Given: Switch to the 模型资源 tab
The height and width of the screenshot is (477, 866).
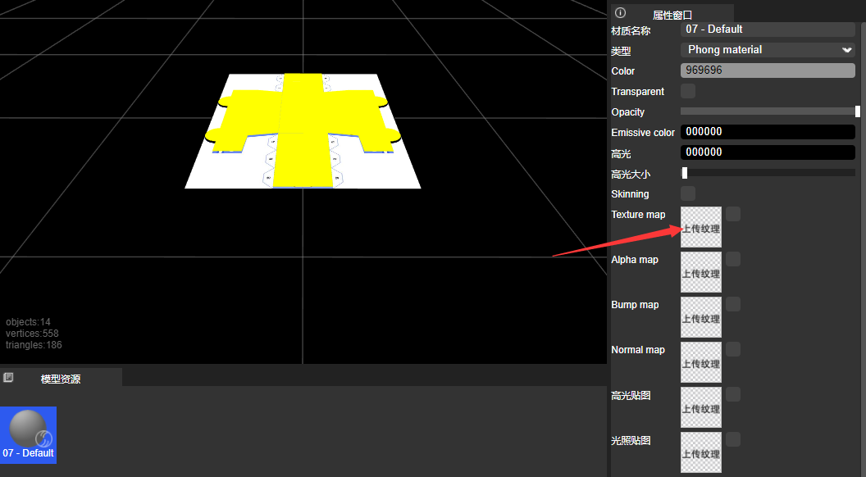Looking at the screenshot, I should point(61,379).
